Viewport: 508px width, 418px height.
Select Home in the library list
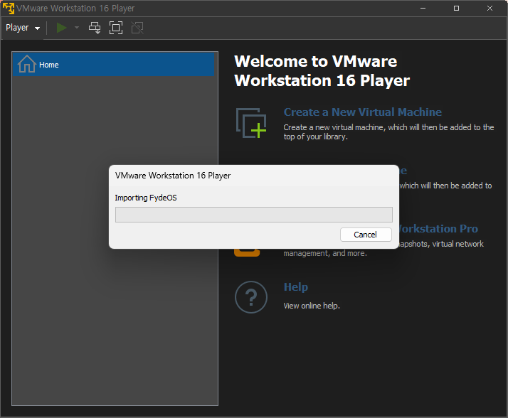tap(113, 65)
